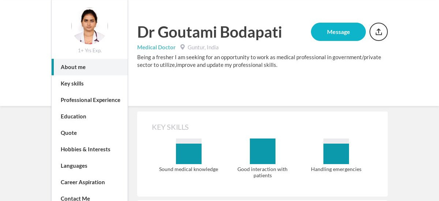Screen dimensions: 439x201
Task: Open Professional Experience section
Action: pos(90,100)
